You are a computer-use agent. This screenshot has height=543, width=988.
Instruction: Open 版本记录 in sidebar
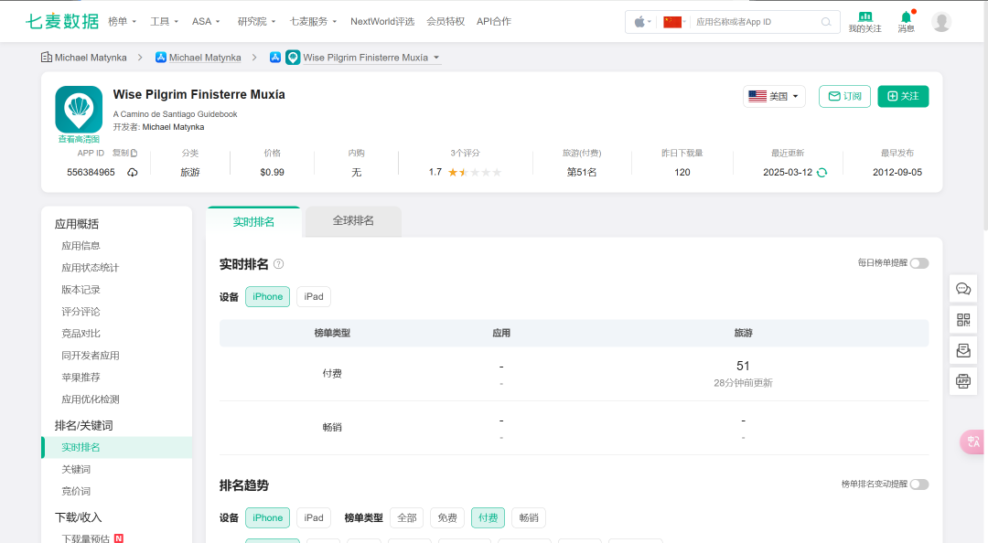(81, 290)
